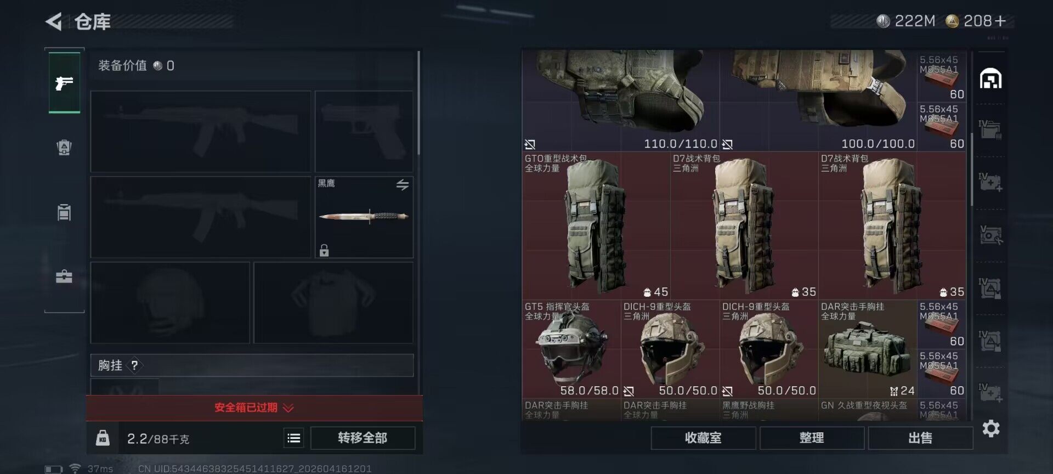Click the main warehouse icon on right sidebar
1053x474 pixels.
990,79
